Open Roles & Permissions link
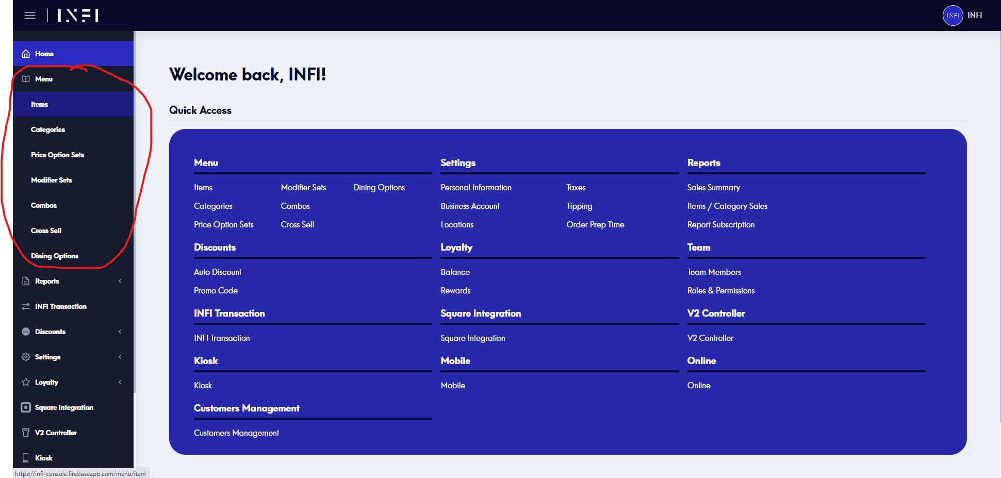Screen dimensions: 1001x478 (721, 291)
